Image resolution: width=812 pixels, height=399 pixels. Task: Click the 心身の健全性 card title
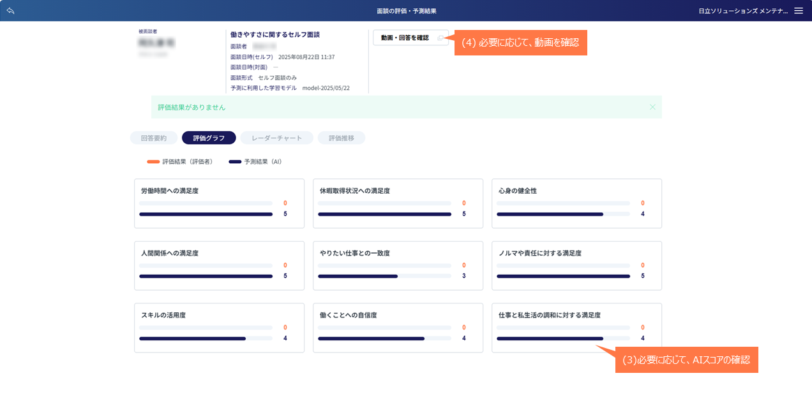(518, 191)
